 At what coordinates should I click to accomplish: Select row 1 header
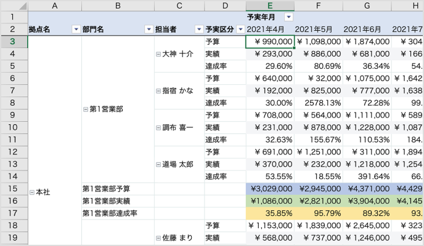tap(14, 17)
